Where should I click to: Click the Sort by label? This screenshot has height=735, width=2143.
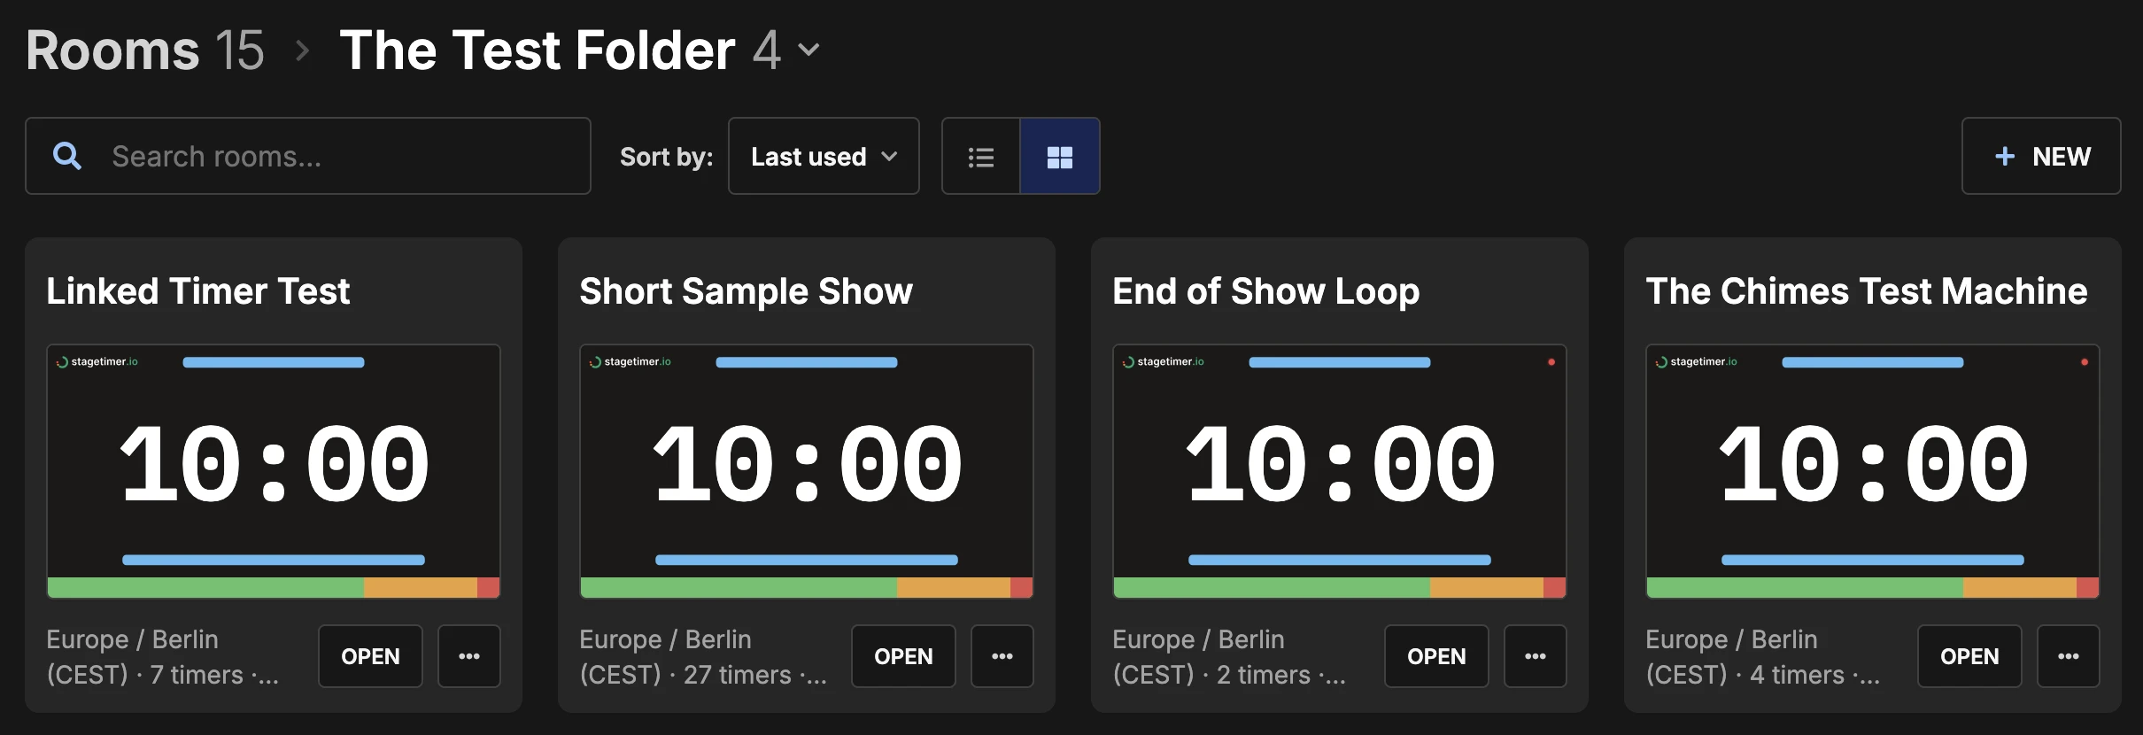[666, 157]
